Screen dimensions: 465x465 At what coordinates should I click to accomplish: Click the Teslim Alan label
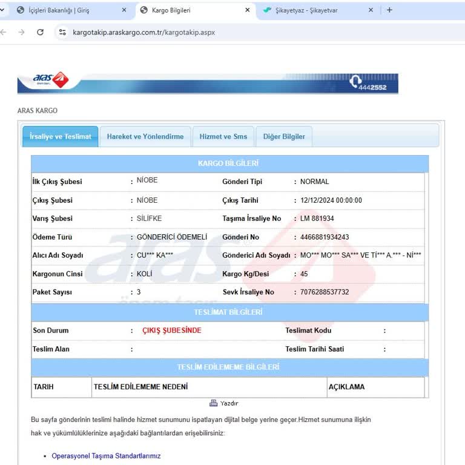click(x=51, y=349)
